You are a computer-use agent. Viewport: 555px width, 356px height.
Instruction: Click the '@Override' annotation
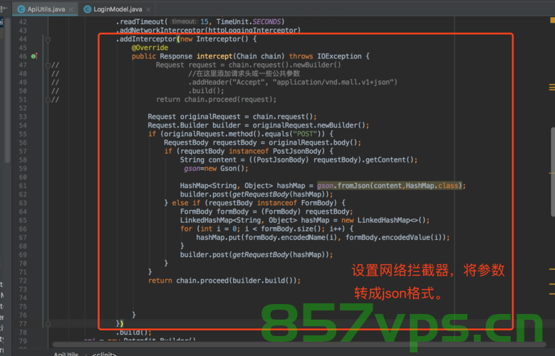coord(150,48)
